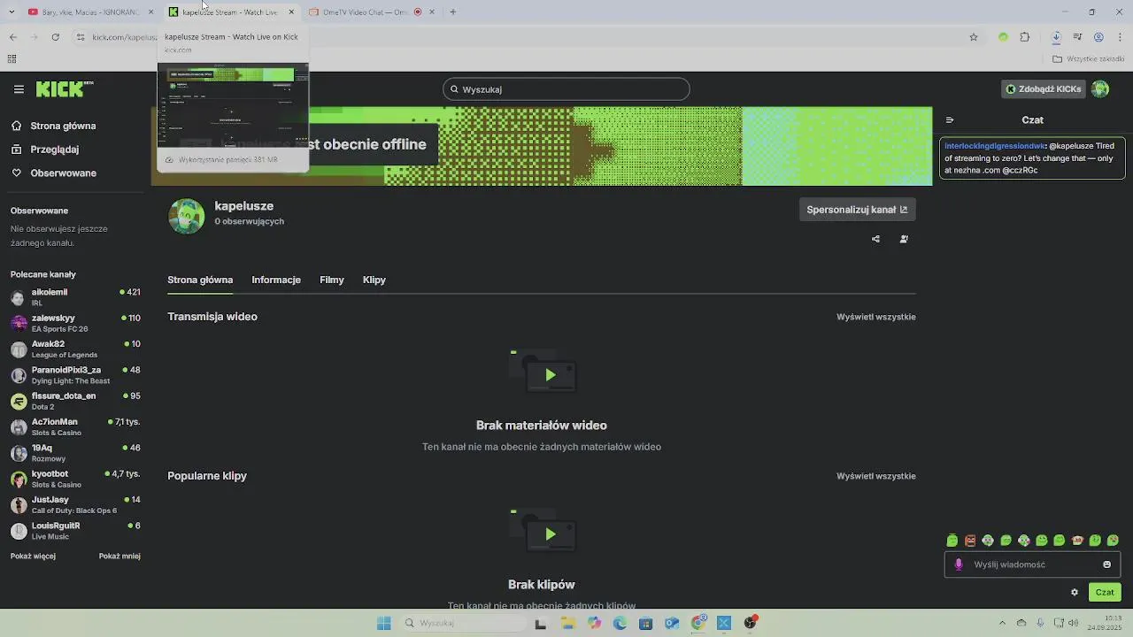
Task: Switch to the Filmy tab
Action: pyautogui.click(x=332, y=280)
